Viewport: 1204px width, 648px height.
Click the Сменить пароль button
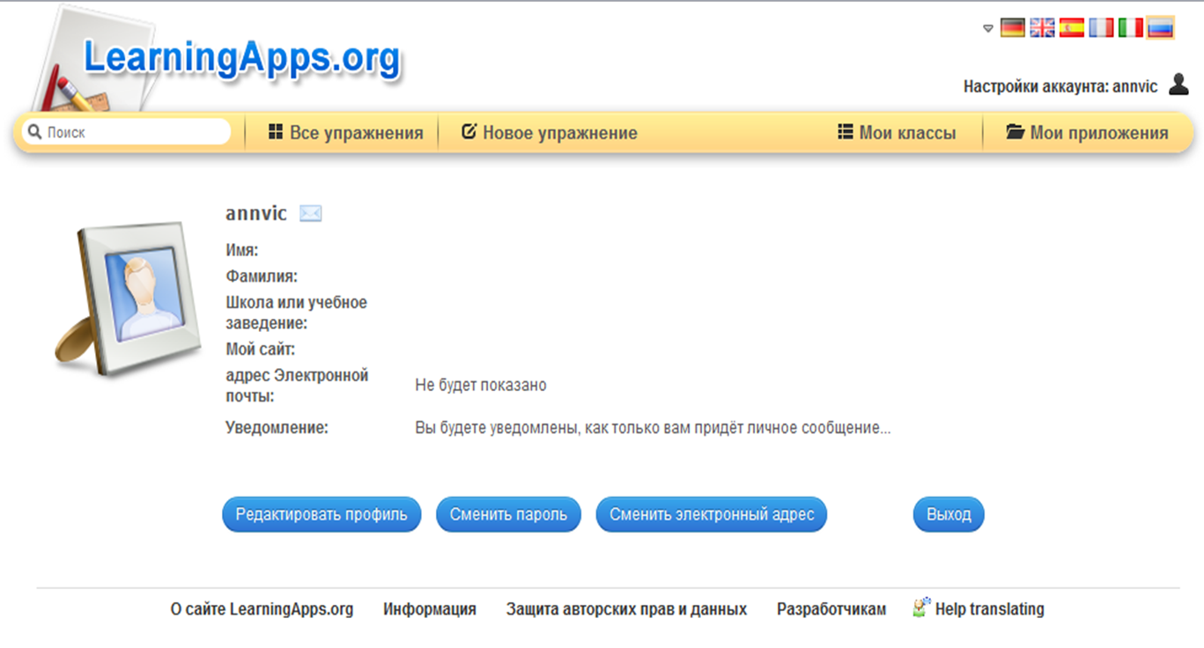point(508,515)
